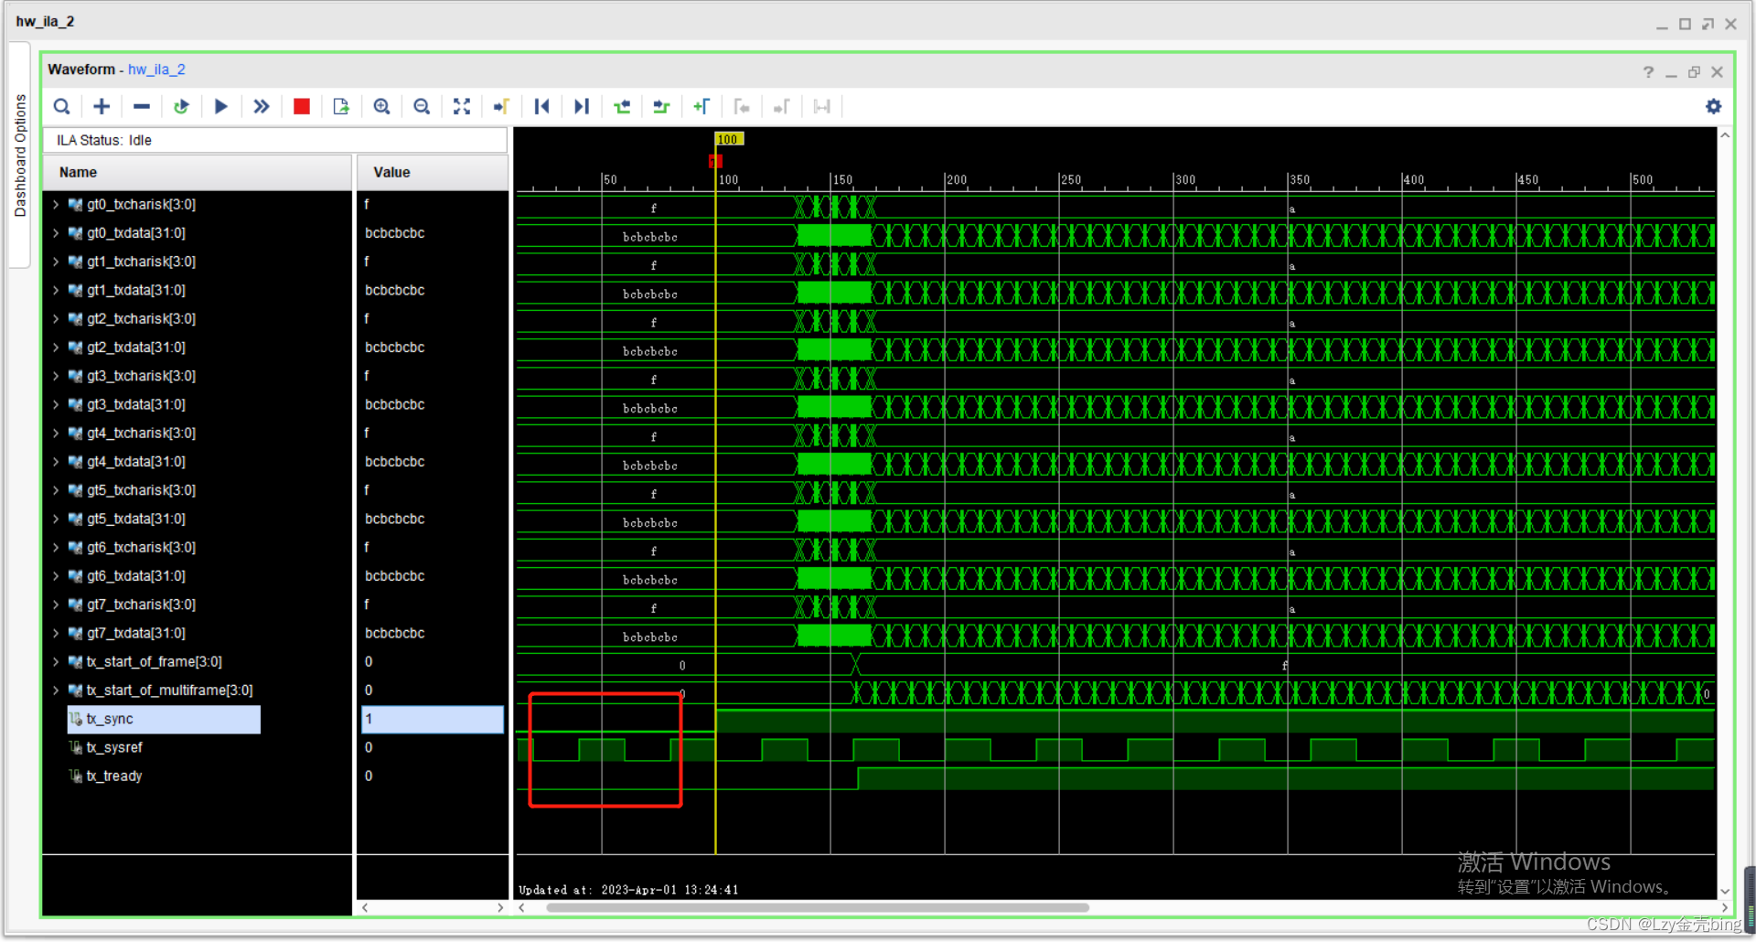Expand the gt0_txdata[31:0] signal
The height and width of the screenshot is (942, 1756).
55,233
